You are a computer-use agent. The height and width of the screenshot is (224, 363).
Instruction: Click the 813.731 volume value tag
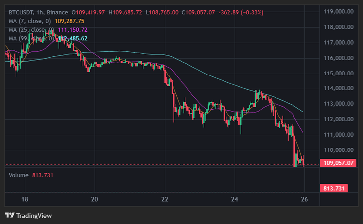pos(334,188)
